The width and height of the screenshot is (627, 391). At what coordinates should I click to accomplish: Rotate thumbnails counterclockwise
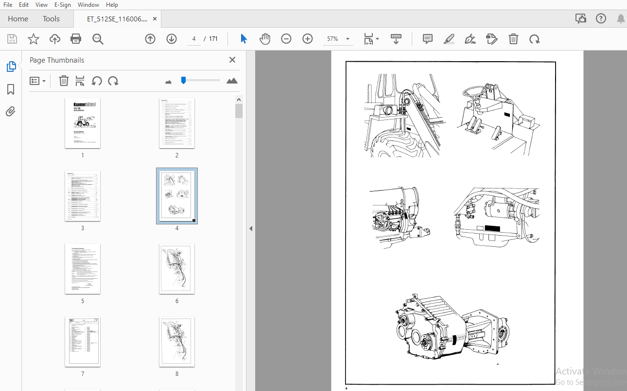tap(97, 81)
